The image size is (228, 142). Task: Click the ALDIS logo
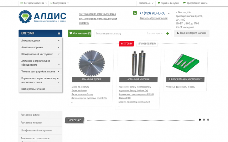click(42, 17)
